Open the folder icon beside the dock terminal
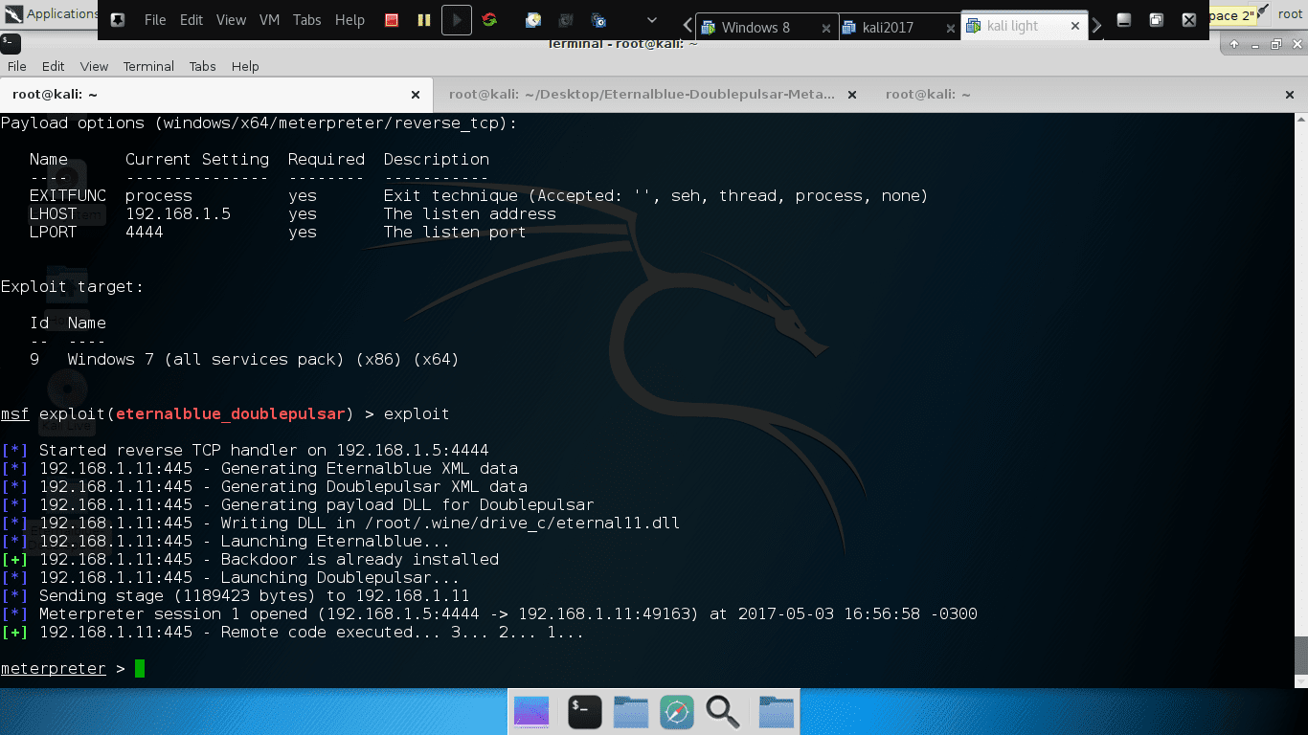This screenshot has width=1308, height=735. [x=631, y=711]
